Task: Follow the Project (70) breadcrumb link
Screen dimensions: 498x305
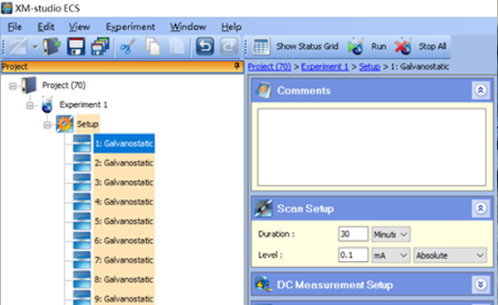Action: click(x=269, y=66)
